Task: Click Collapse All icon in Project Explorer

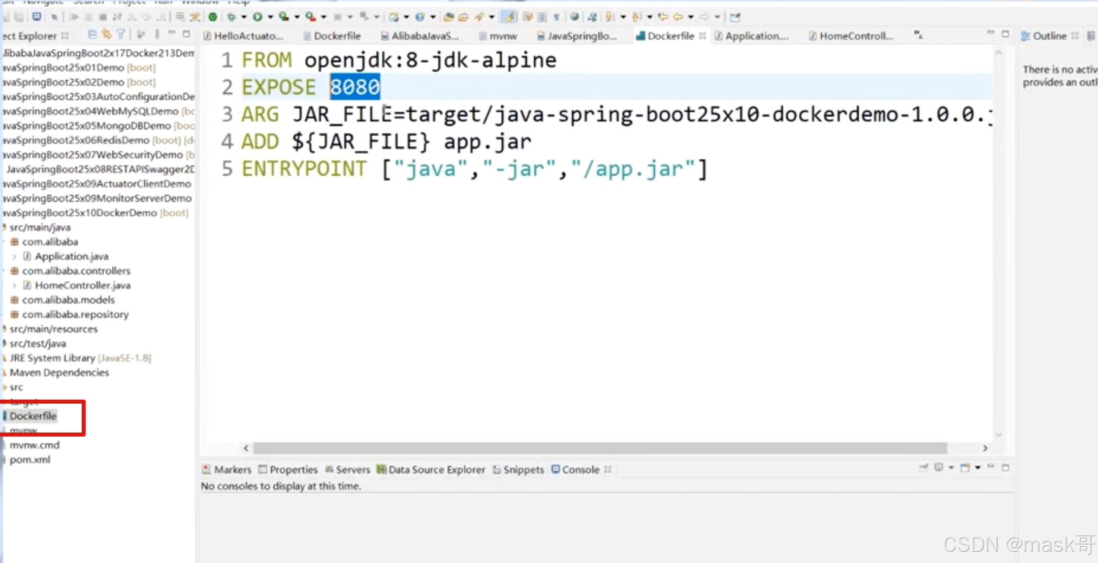Action: (x=92, y=35)
